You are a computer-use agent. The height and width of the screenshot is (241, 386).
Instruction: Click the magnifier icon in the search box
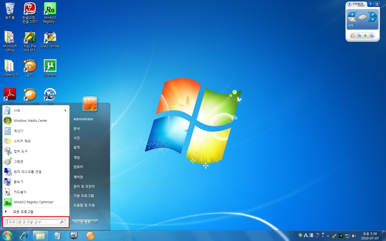pyautogui.click(x=62, y=222)
